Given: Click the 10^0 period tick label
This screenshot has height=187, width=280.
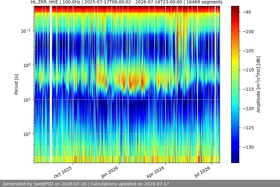Looking at the screenshot, I should [27, 65].
